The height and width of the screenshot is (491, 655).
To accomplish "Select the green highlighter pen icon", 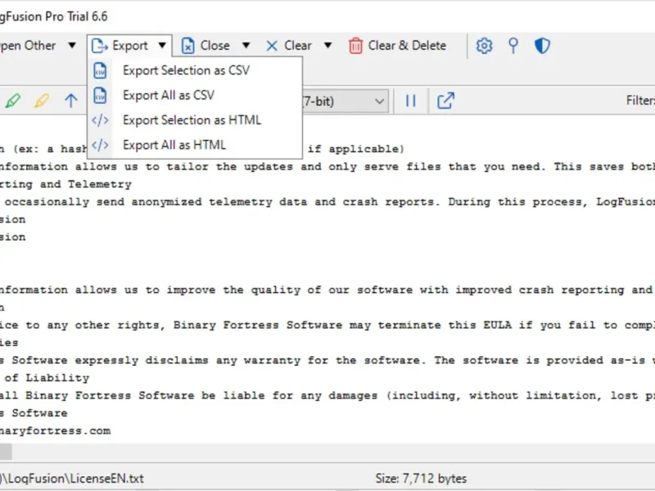I will [x=13, y=101].
